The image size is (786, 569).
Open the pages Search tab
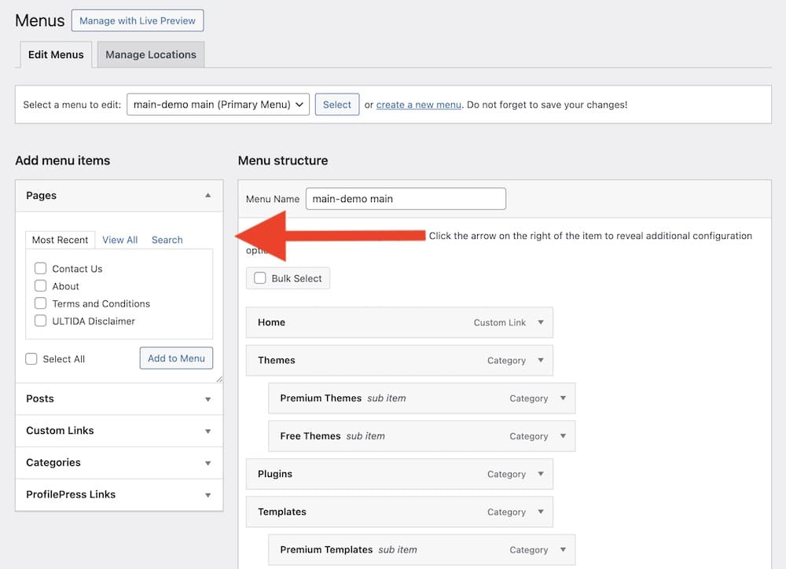[167, 240]
